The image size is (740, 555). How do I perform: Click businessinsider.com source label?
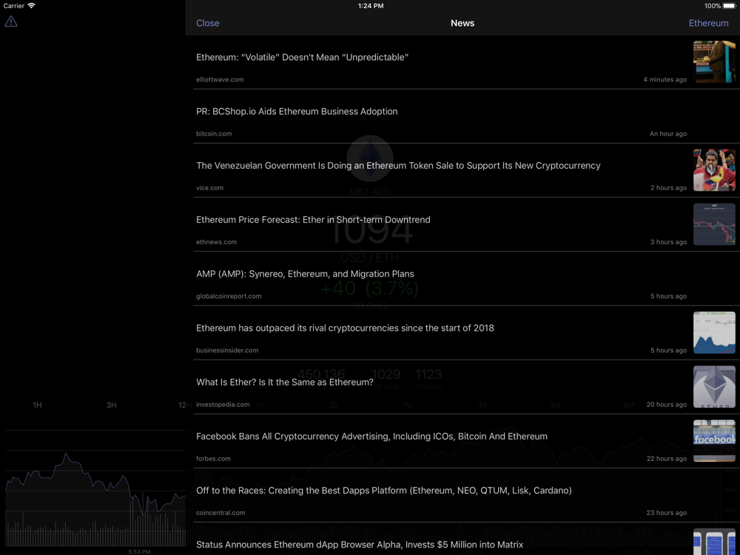tap(227, 351)
